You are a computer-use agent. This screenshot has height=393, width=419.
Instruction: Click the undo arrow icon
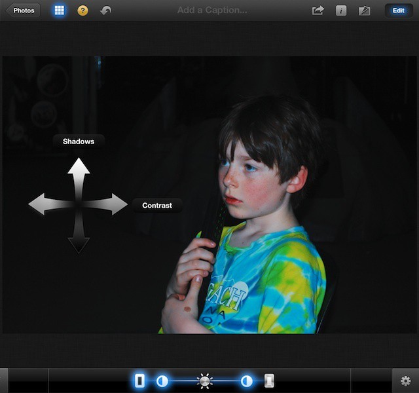[x=105, y=10]
